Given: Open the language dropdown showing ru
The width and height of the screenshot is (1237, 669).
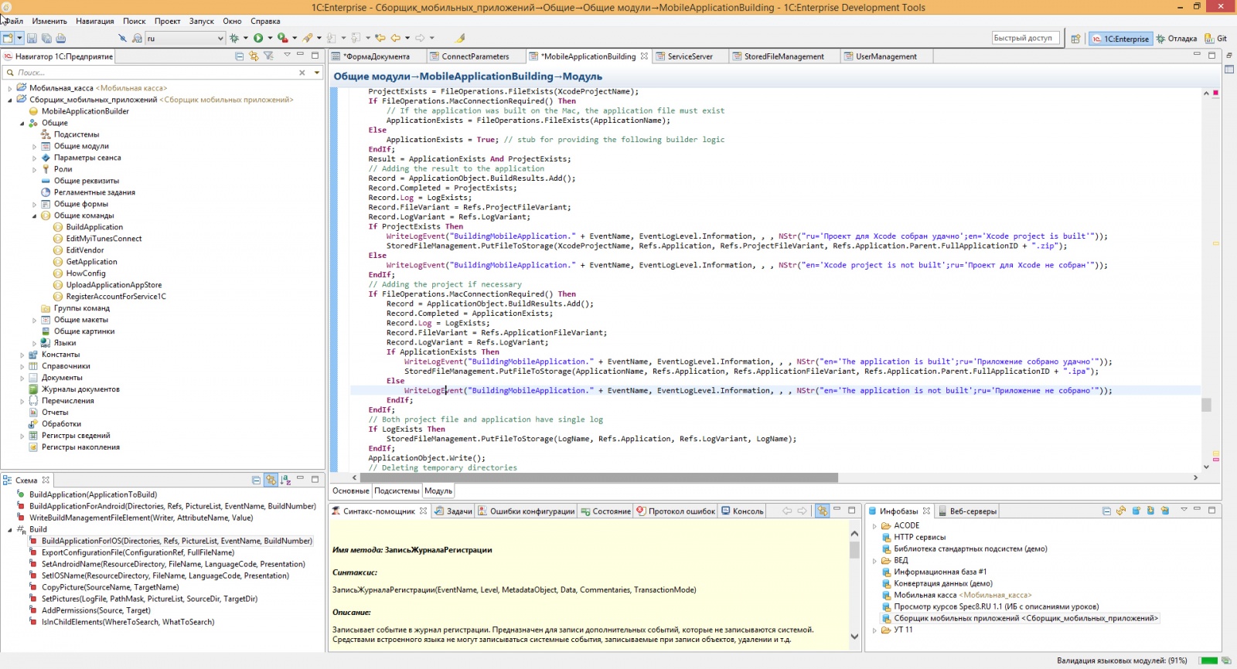Looking at the screenshot, I should 220,38.
